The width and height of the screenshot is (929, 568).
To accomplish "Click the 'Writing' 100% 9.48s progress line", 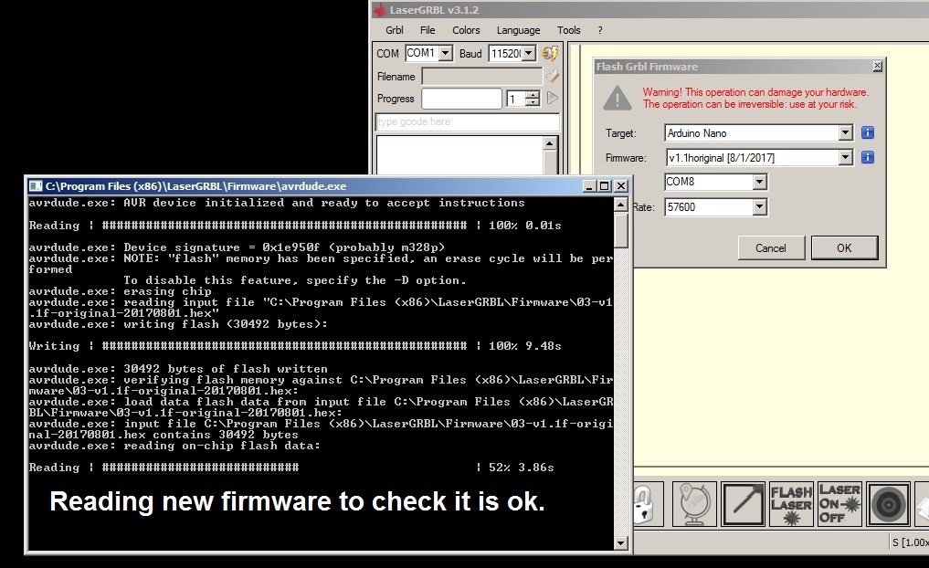I will pos(294,346).
